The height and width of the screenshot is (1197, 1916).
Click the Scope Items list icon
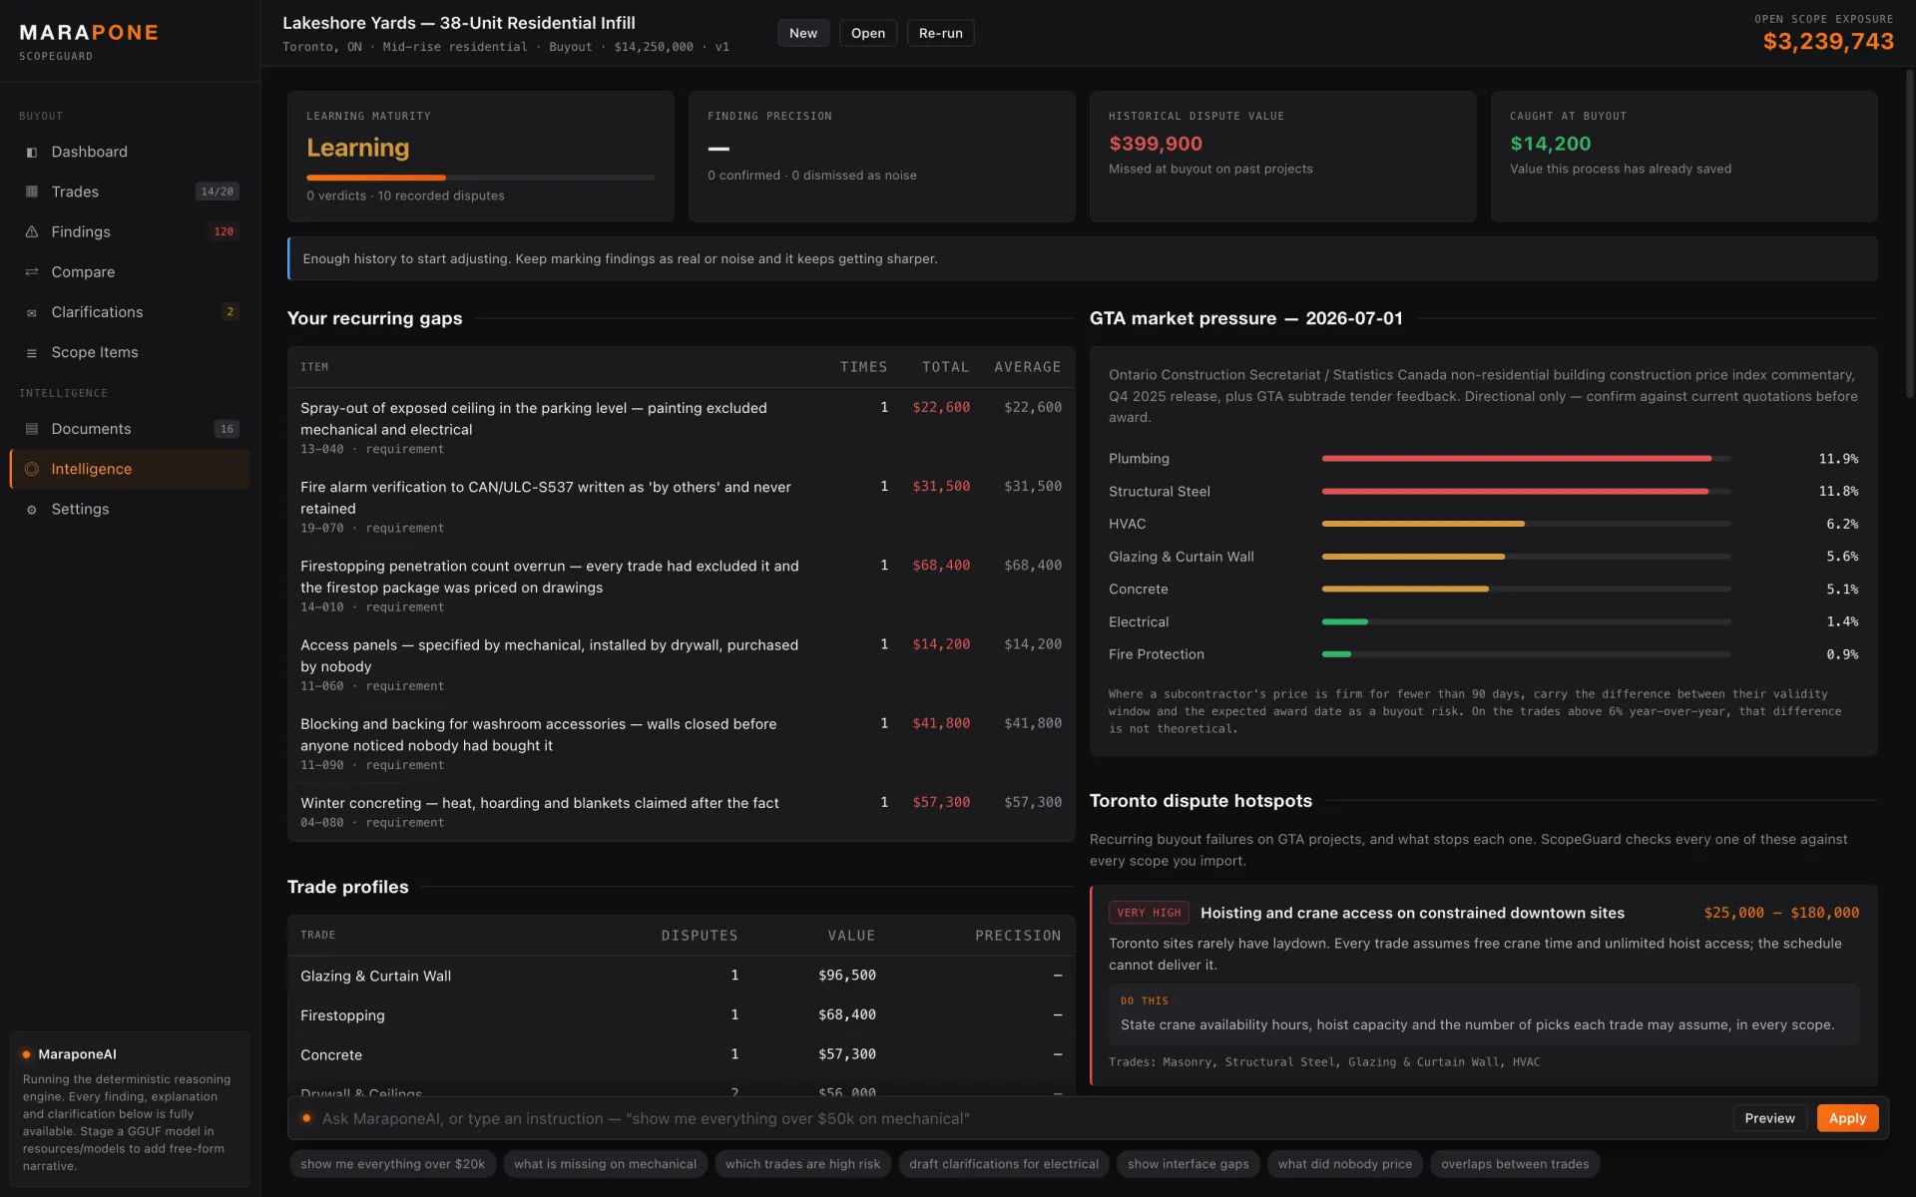[x=32, y=353]
